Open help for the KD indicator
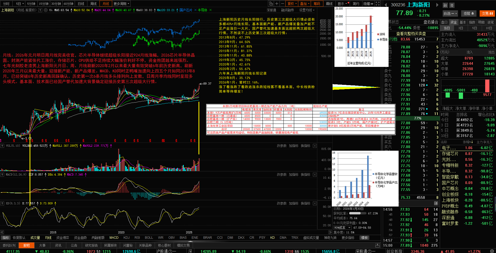The height and width of the screenshot is (253, 496). [x=2, y=203]
